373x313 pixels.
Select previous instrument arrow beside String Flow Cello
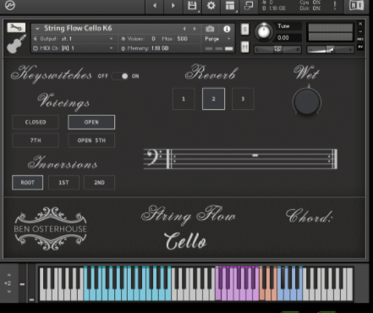click(184, 29)
